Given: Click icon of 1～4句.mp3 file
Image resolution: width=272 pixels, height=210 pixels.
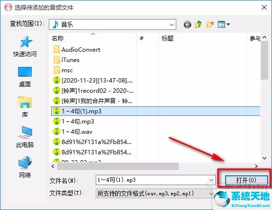Looking at the screenshot, I should coord(56,122).
